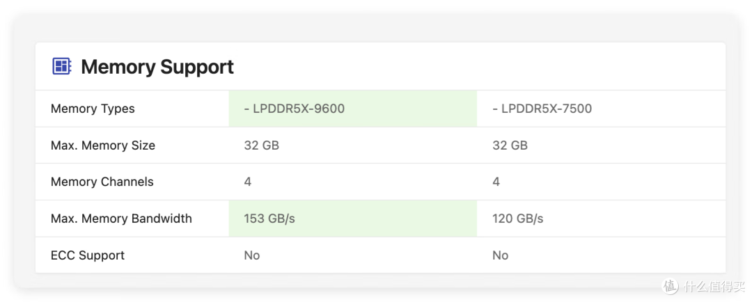Click the second ECC Support No value
The height and width of the screenshot is (302, 752).
pyautogui.click(x=500, y=255)
